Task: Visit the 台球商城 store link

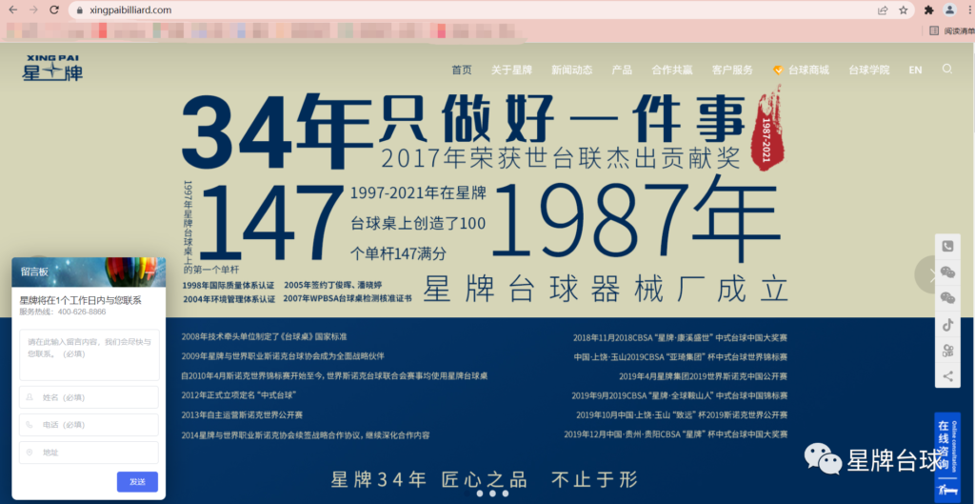Action: pyautogui.click(x=801, y=70)
